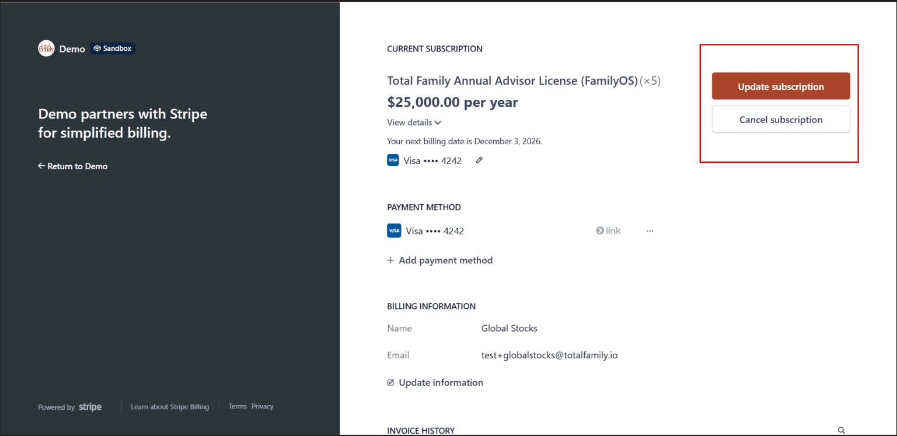Open the three-dot menu for Visa 4242
The height and width of the screenshot is (436, 897).
[x=650, y=231]
